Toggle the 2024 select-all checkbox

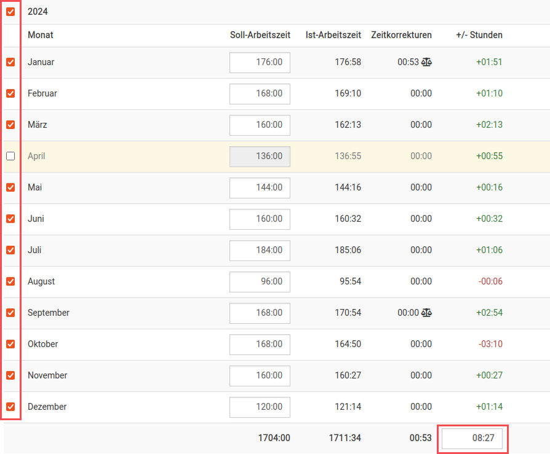(x=10, y=12)
